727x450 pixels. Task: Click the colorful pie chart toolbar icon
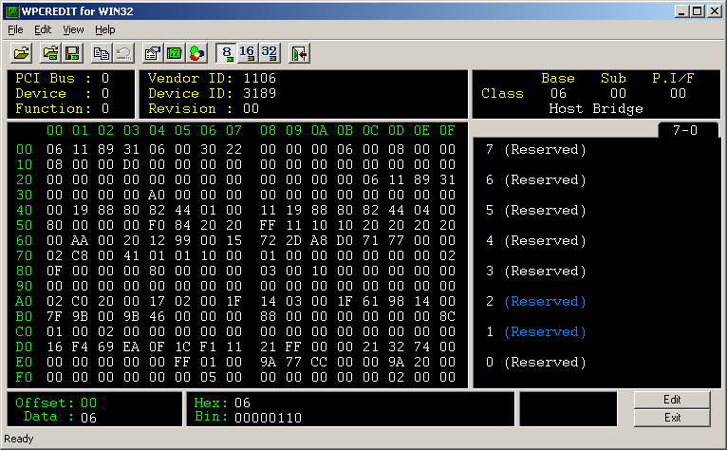[x=196, y=53]
